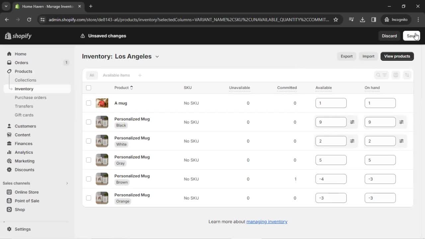Open the managing inventory link
This screenshot has width=425, height=239.
pyautogui.click(x=267, y=221)
